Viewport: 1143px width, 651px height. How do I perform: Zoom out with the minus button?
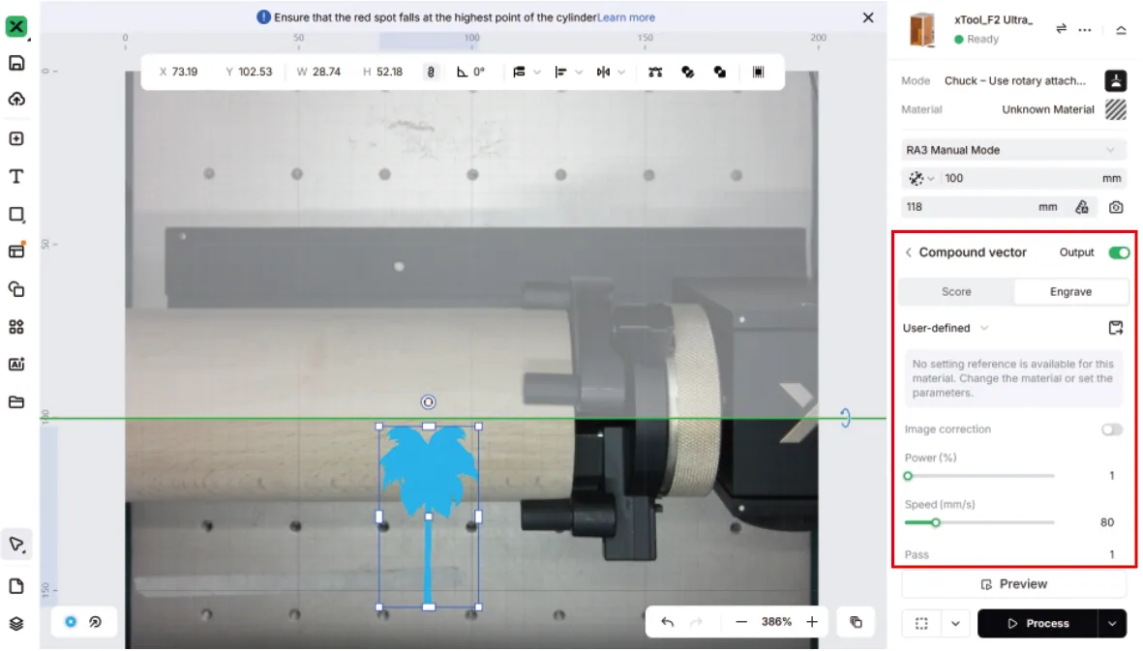741,622
